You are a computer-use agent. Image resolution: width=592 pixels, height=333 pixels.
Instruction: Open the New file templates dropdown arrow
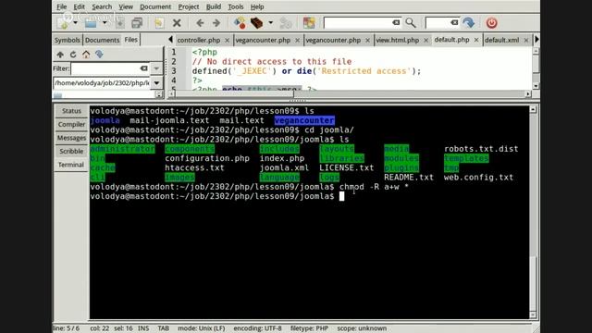pyautogui.click(x=75, y=23)
